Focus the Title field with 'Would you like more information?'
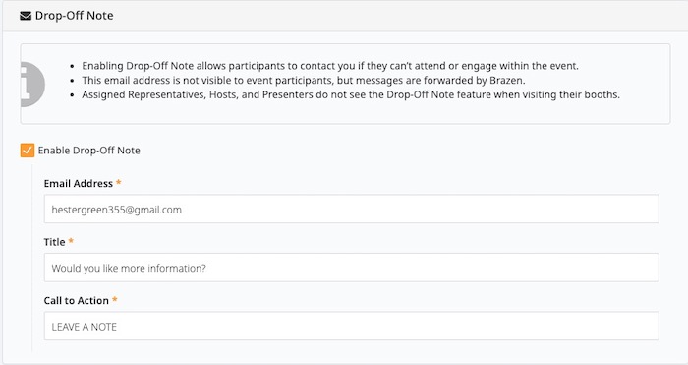The height and width of the screenshot is (365, 688). click(351, 268)
